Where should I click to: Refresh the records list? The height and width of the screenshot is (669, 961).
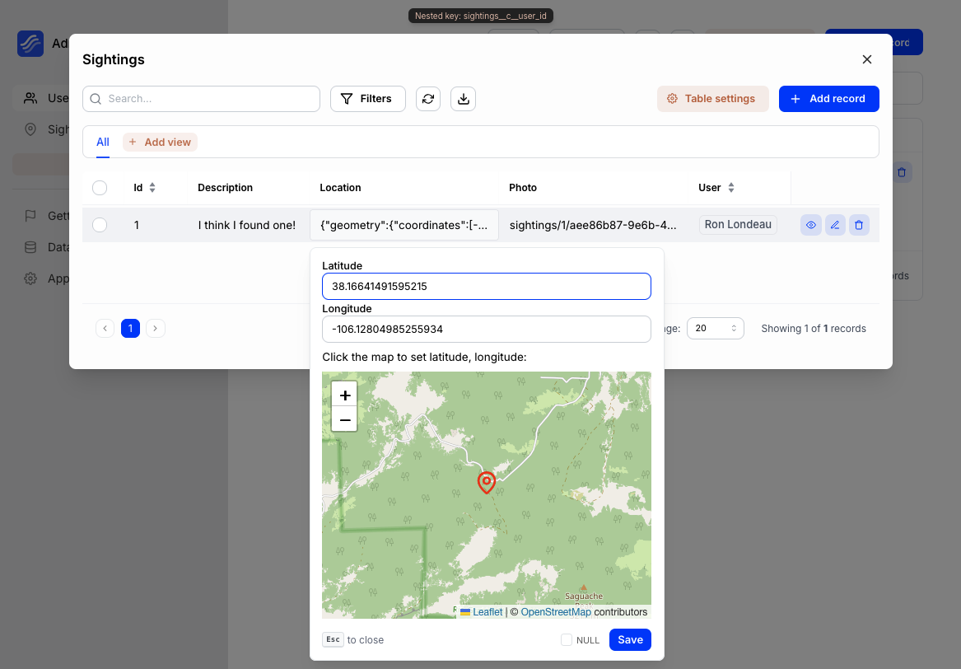tap(427, 99)
